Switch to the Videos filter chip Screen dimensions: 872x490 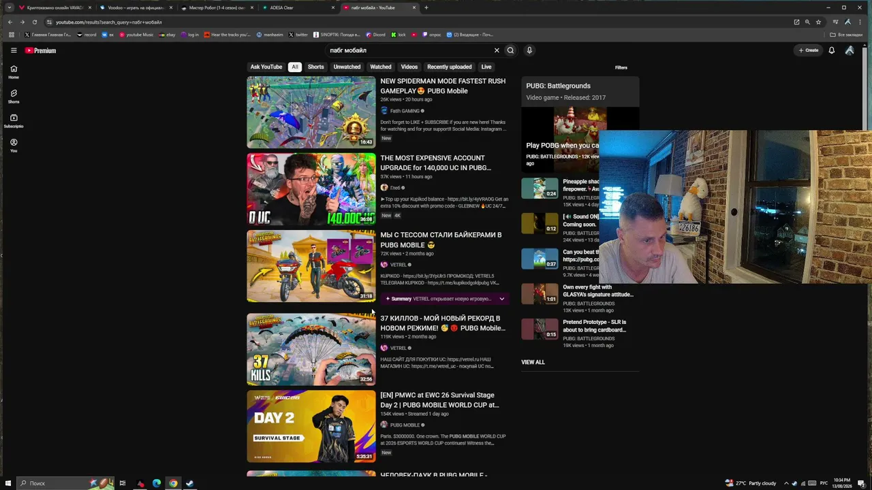[x=409, y=67]
